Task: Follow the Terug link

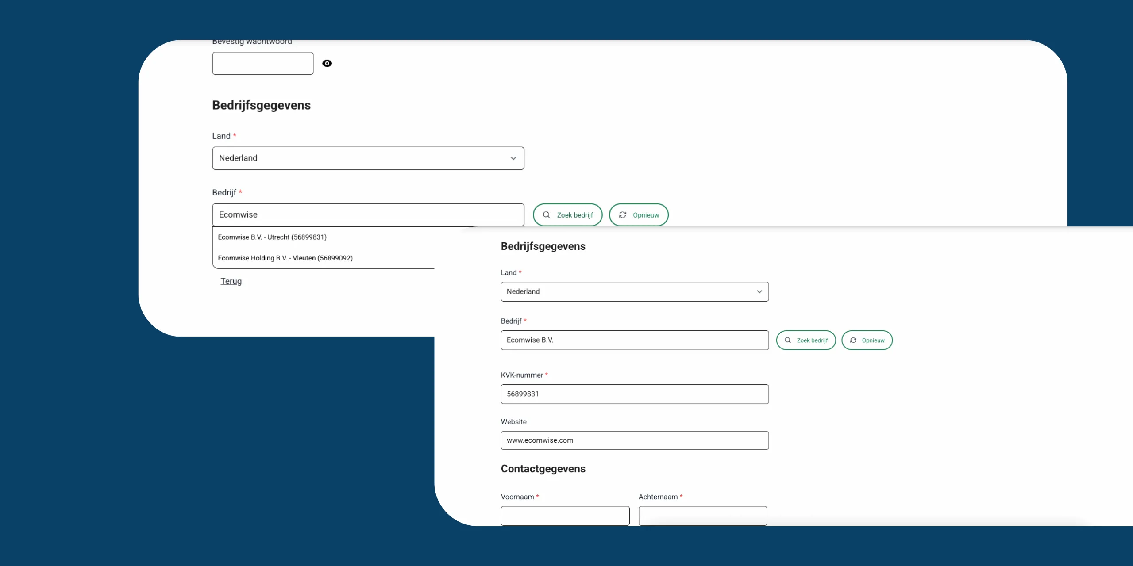Action: coord(231,281)
